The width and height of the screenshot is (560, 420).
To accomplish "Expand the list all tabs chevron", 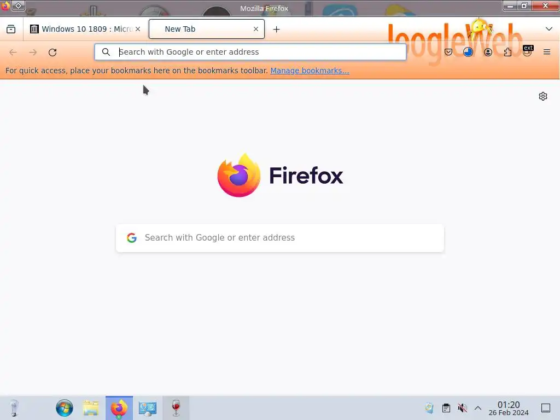I will (549, 29).
